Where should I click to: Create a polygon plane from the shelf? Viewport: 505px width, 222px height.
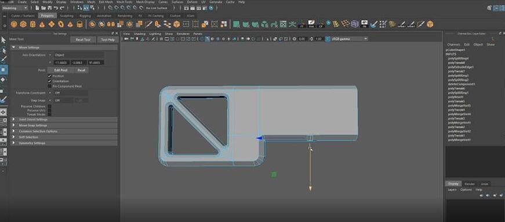tap(52, 24)
